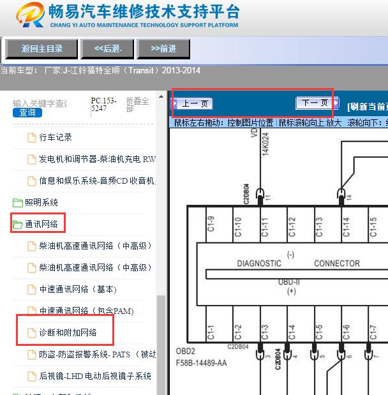The height and width of the screenshot is (395, 388).
Task: Open 发电机和调节器-柴油机充电 document
Action: pyautogui.click(x=97, y=159)
